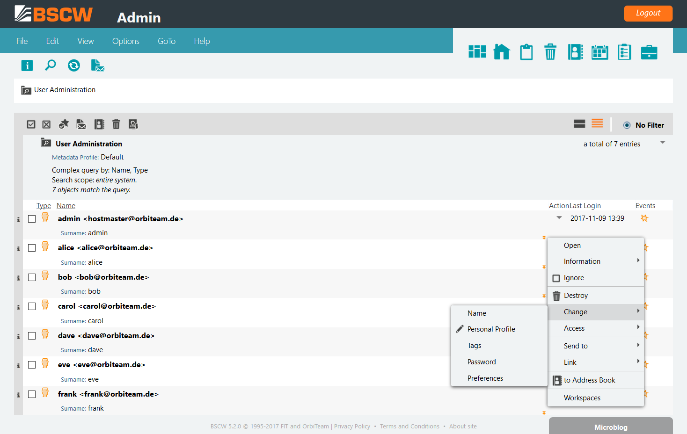
Task: Open the task list icon
Action: (x=624, y=51)
